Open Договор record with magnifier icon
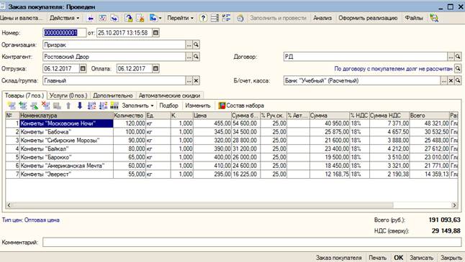 458,57
